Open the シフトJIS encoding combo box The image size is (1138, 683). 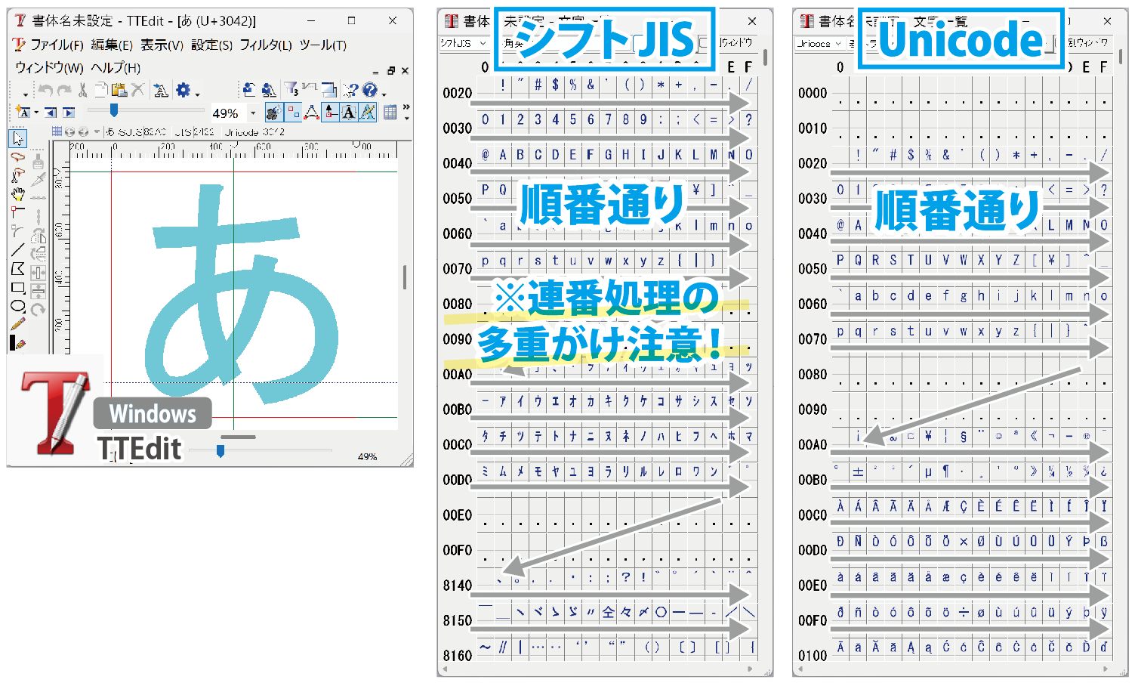(464, 43)
